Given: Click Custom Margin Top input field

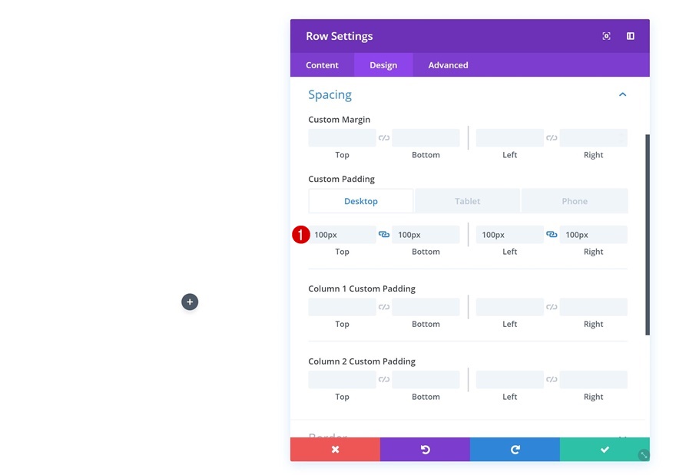Looking at the screenshot, I should [342, 138].
